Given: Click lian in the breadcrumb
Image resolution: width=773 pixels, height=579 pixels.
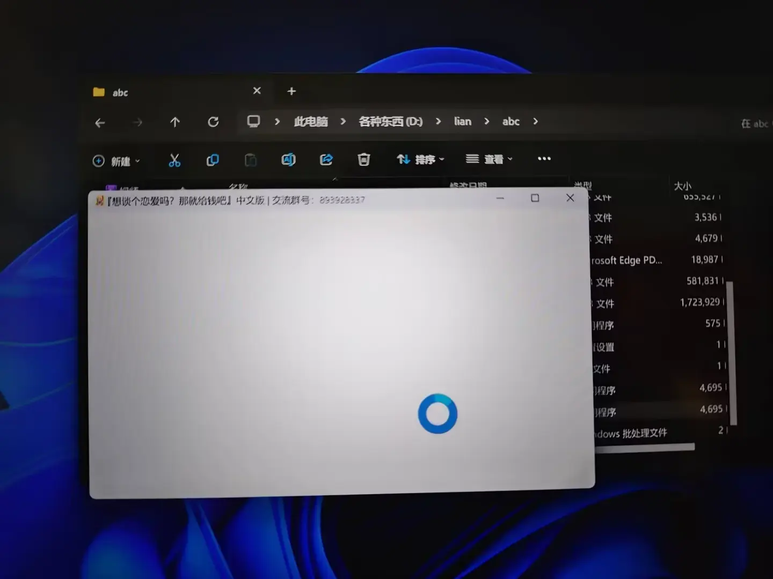Looking at the screenshot, I should tap(463, 121).
